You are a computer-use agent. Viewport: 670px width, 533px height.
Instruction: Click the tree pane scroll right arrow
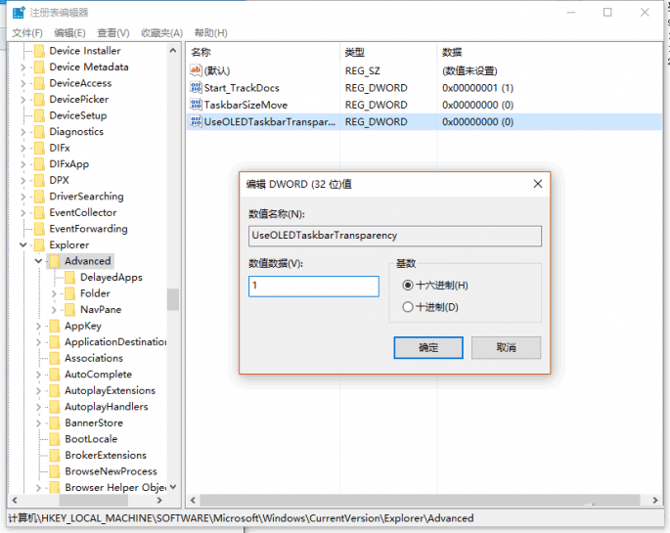(x=159, y=500)
